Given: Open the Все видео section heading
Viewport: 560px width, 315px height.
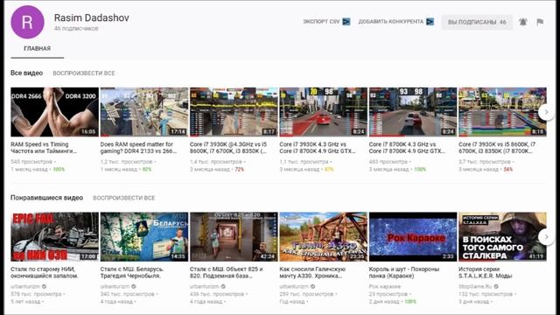Looking at the screenshot, I should [27, 73].
